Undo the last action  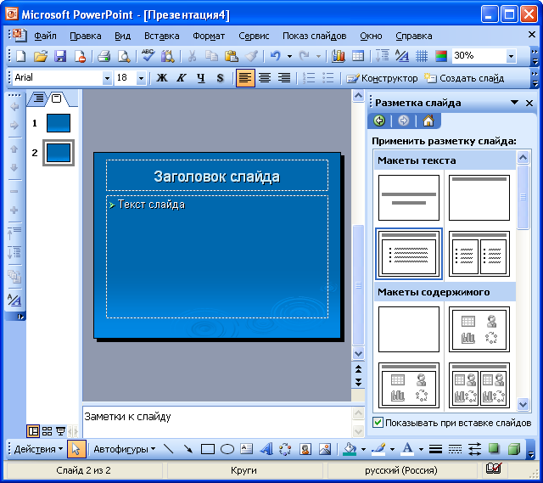pos(275,56)
